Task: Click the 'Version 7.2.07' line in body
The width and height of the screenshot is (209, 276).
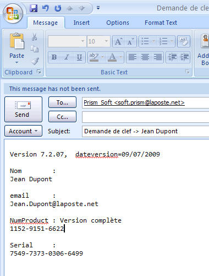Action: click(x=85, y=154)
